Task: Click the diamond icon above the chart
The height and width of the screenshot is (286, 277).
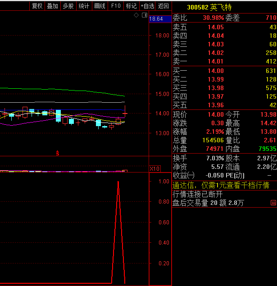Action: [x=136, y=15]
